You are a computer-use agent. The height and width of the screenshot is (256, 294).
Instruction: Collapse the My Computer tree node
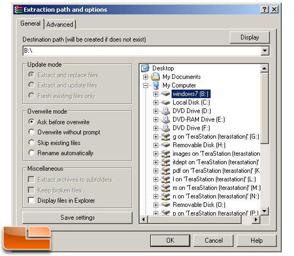[x=145, y=85]
